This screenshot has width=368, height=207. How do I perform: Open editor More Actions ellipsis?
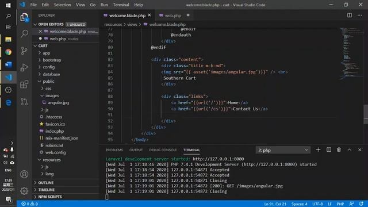[360, 16]
